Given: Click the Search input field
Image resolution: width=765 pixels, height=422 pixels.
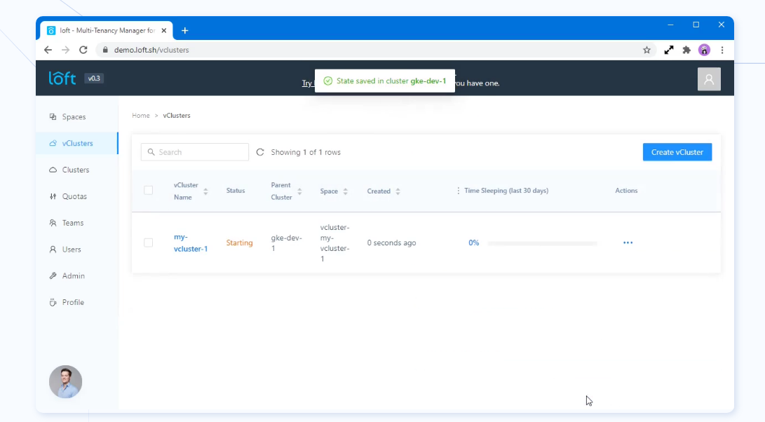Looking at the screenshot, I should (x=195, y=152).
